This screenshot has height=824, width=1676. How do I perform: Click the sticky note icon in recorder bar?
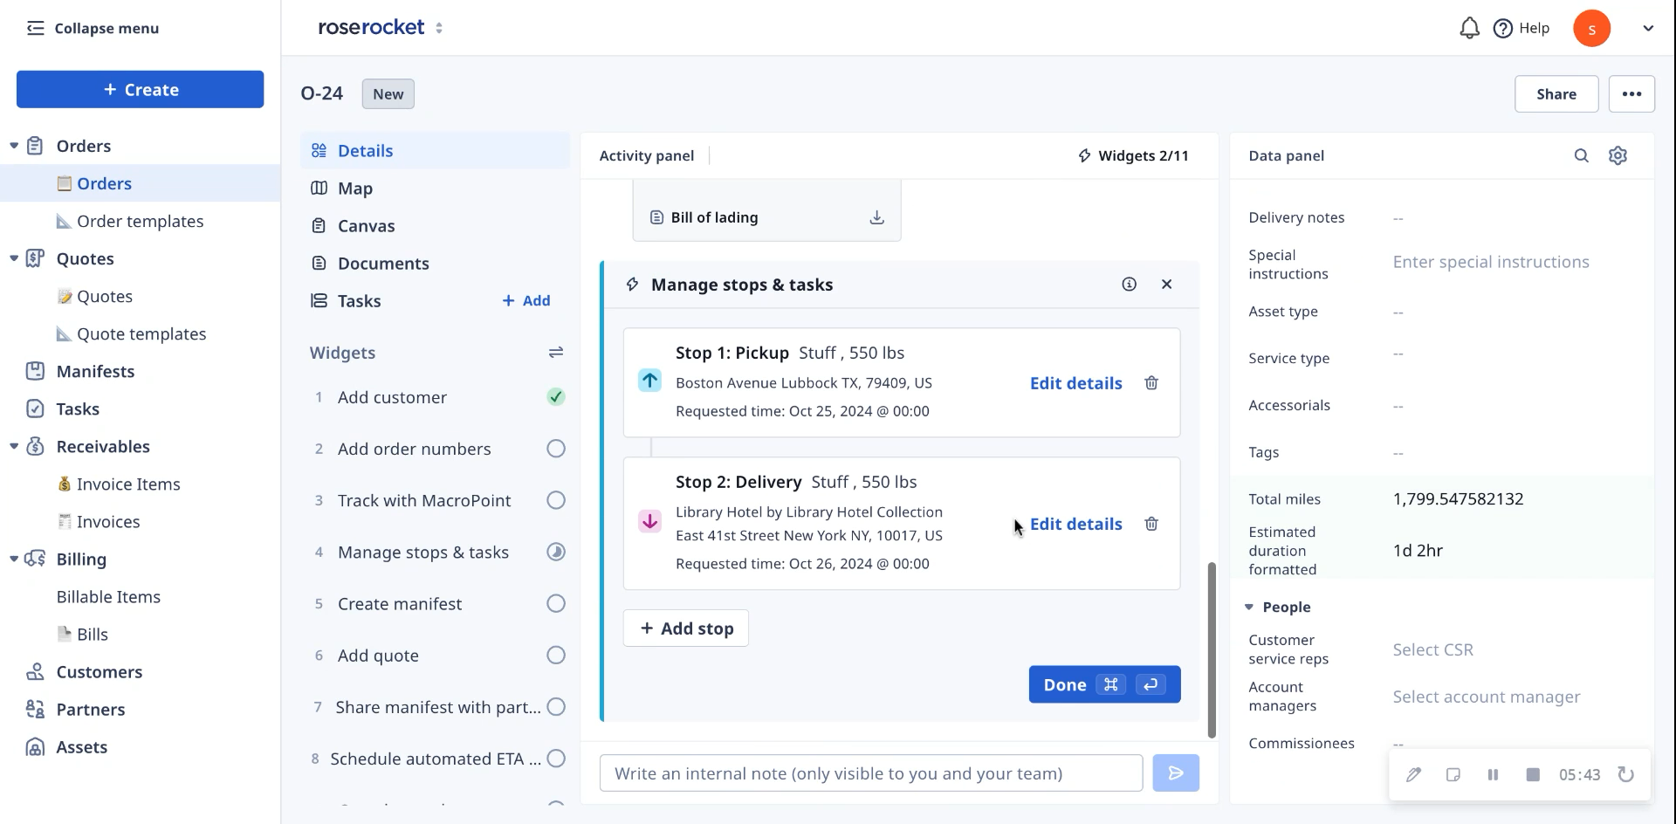click(1453, 774)
